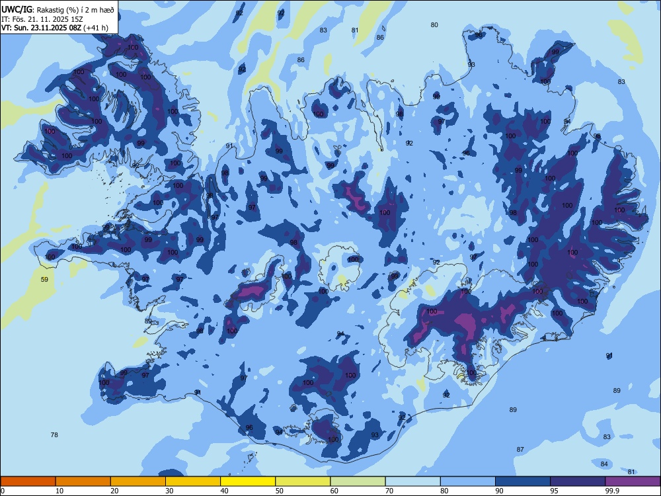Pick the pale green 60–70 legend swatch
This screenshot has width=661, height=496.
pos(358,481)
